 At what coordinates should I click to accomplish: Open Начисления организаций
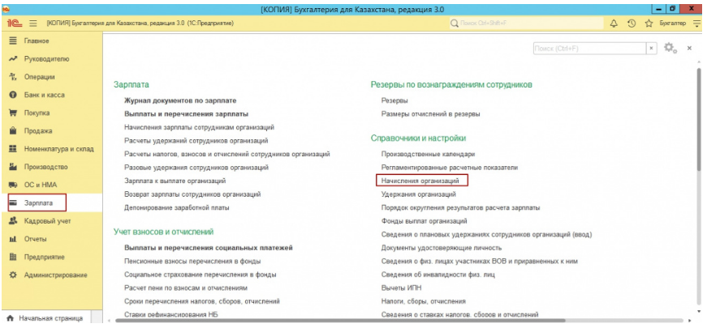coord(420,181)
